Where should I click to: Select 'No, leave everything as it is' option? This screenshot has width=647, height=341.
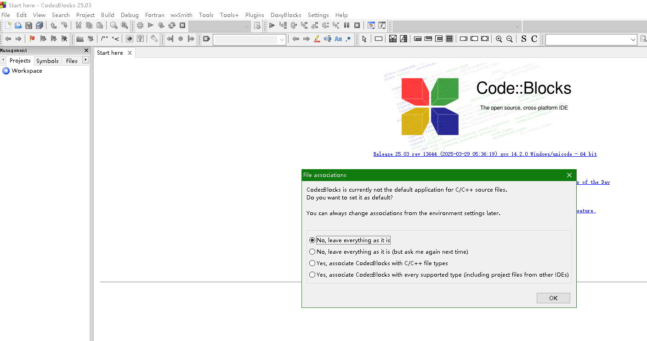[x=312, y=240]
